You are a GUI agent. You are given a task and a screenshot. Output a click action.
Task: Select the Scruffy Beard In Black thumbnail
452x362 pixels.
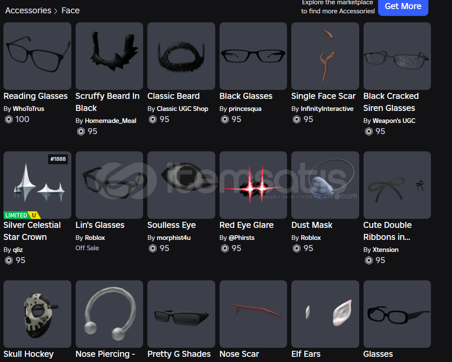[x=109, y=56]
